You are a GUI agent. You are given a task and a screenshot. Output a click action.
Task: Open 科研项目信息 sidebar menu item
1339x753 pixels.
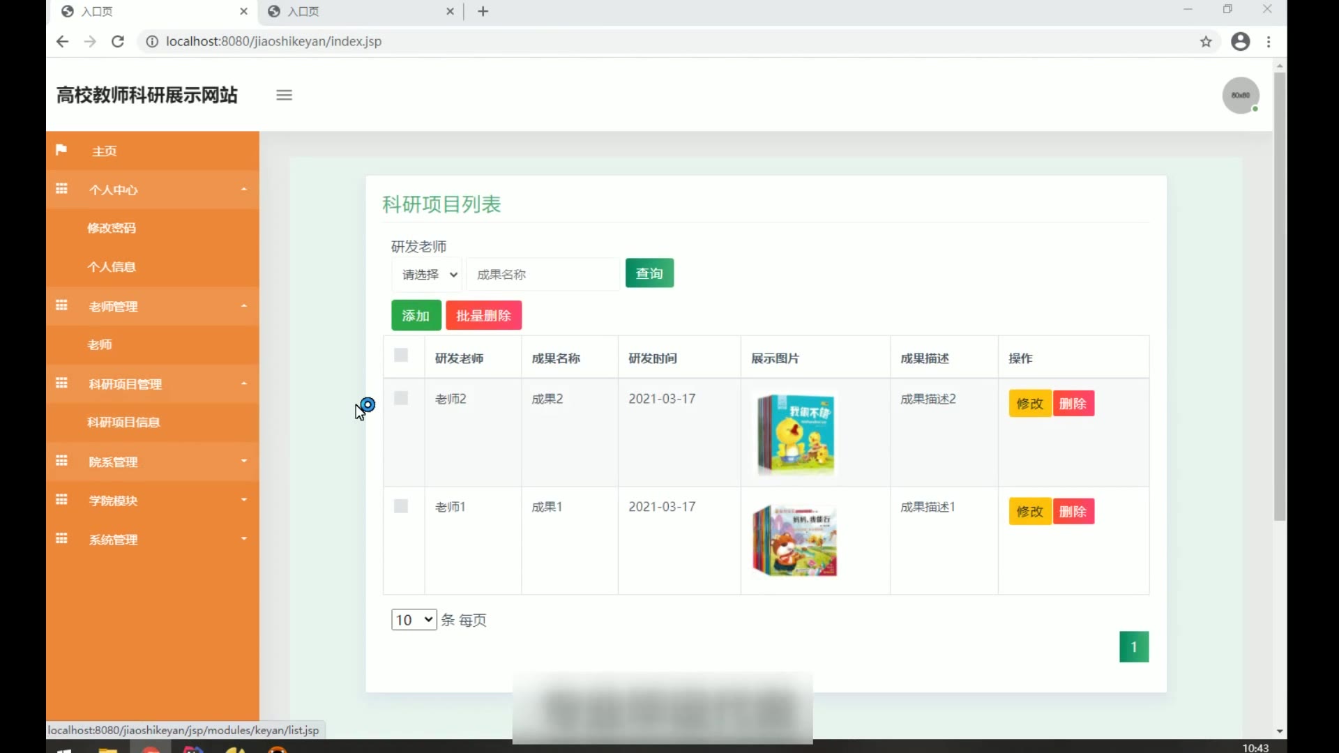(123, 423)
